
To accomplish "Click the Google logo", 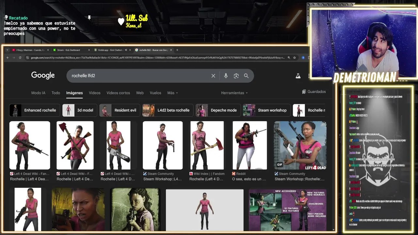I will 43,75.
